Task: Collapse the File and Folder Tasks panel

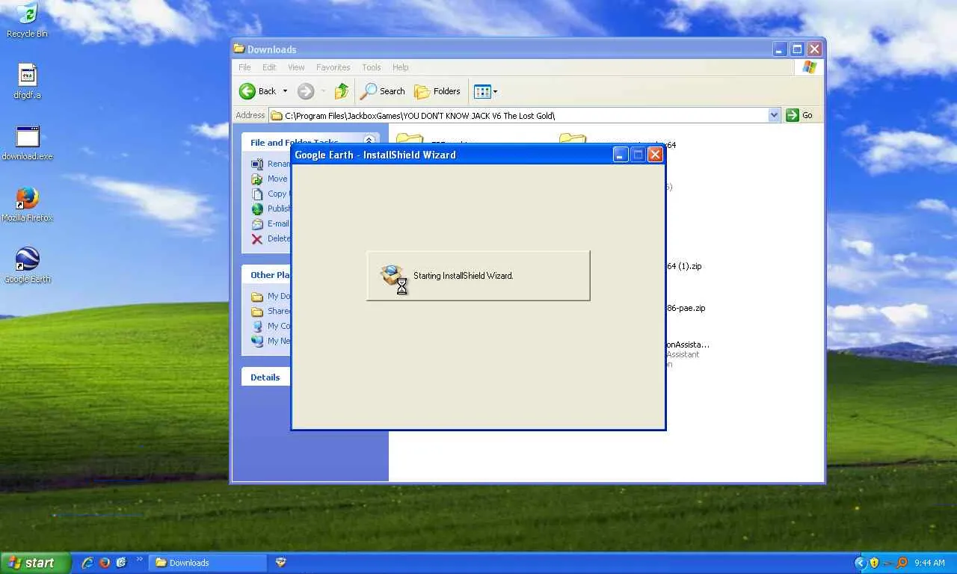Action: pos(369,141)
